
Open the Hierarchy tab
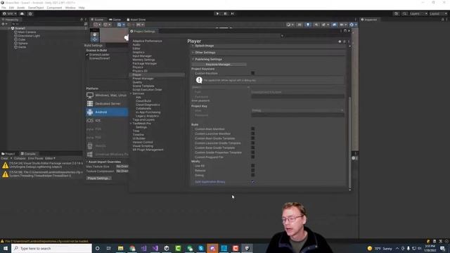pos(11,20)
